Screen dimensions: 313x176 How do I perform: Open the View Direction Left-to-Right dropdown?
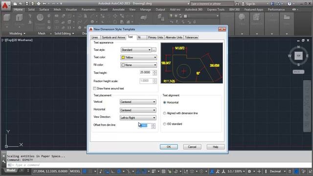tap(138, 118)
